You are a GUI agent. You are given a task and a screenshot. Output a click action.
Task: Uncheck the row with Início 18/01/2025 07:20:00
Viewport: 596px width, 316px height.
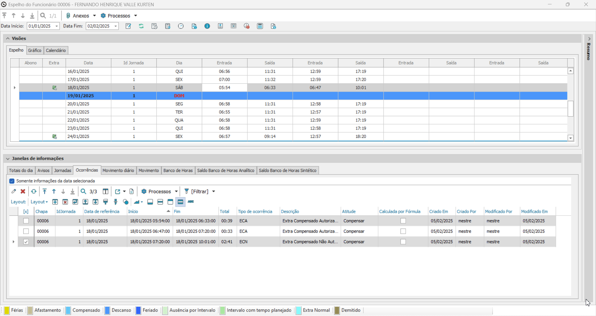coord(26,242)
